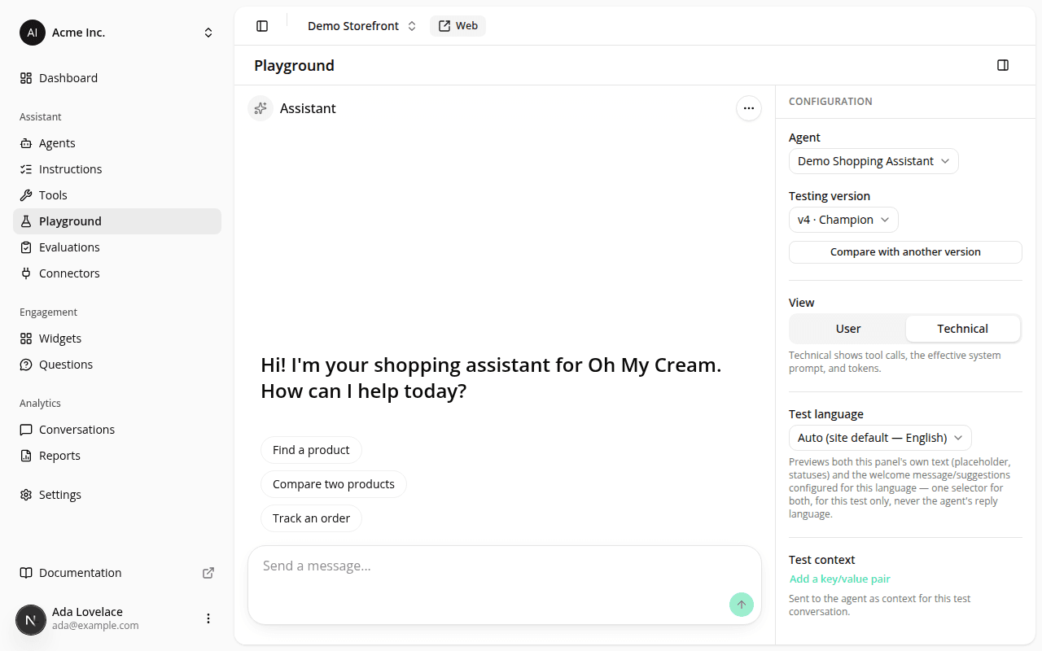
Task: Open the Documentation link
Action: click(x=117, y=573)
